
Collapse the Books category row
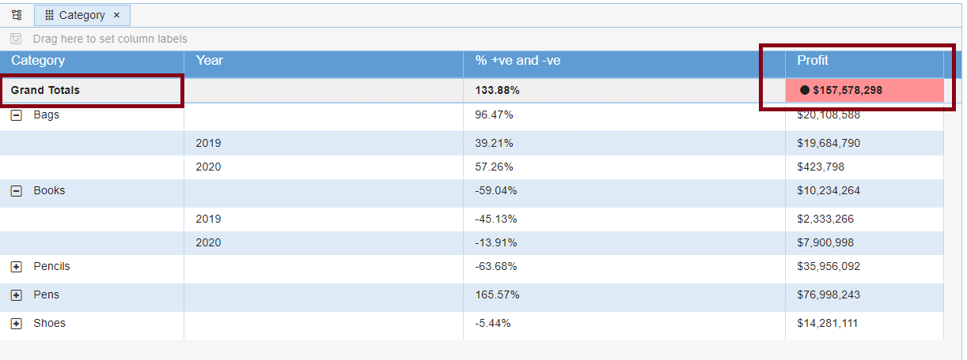coord(17,191)
